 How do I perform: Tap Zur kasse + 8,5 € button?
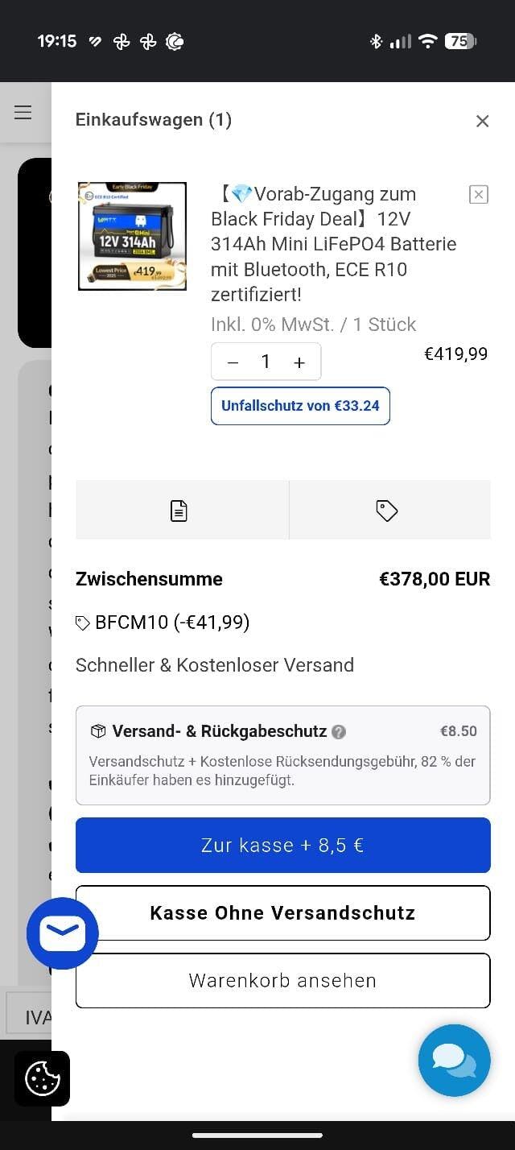282,845
